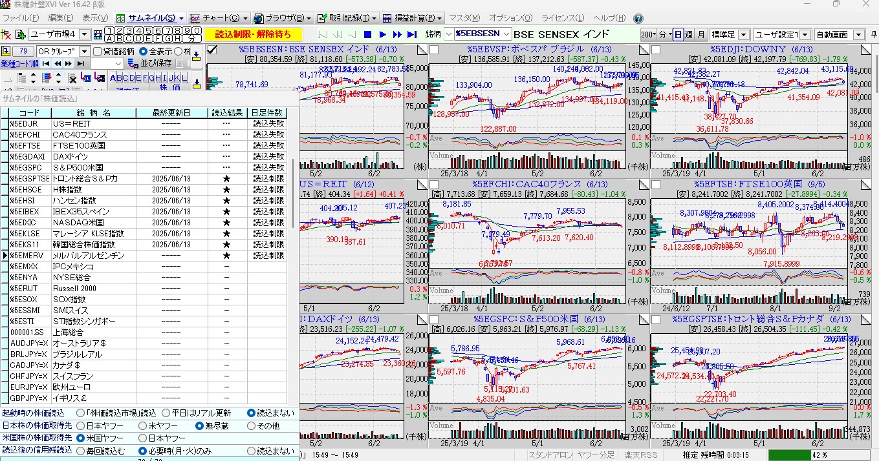Viewport: 879px width, 461px height.
Task: Open the 自動画面 dropdown
Action: tap(858, 34)
